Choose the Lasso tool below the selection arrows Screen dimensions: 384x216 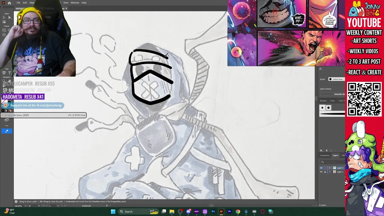coord(4,22)
